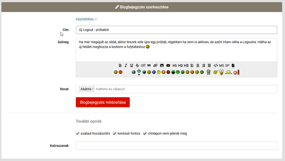Image resolution: width=285 pixels, height=161 pixels.
Task: Justify the text
Action: [209, 65]
